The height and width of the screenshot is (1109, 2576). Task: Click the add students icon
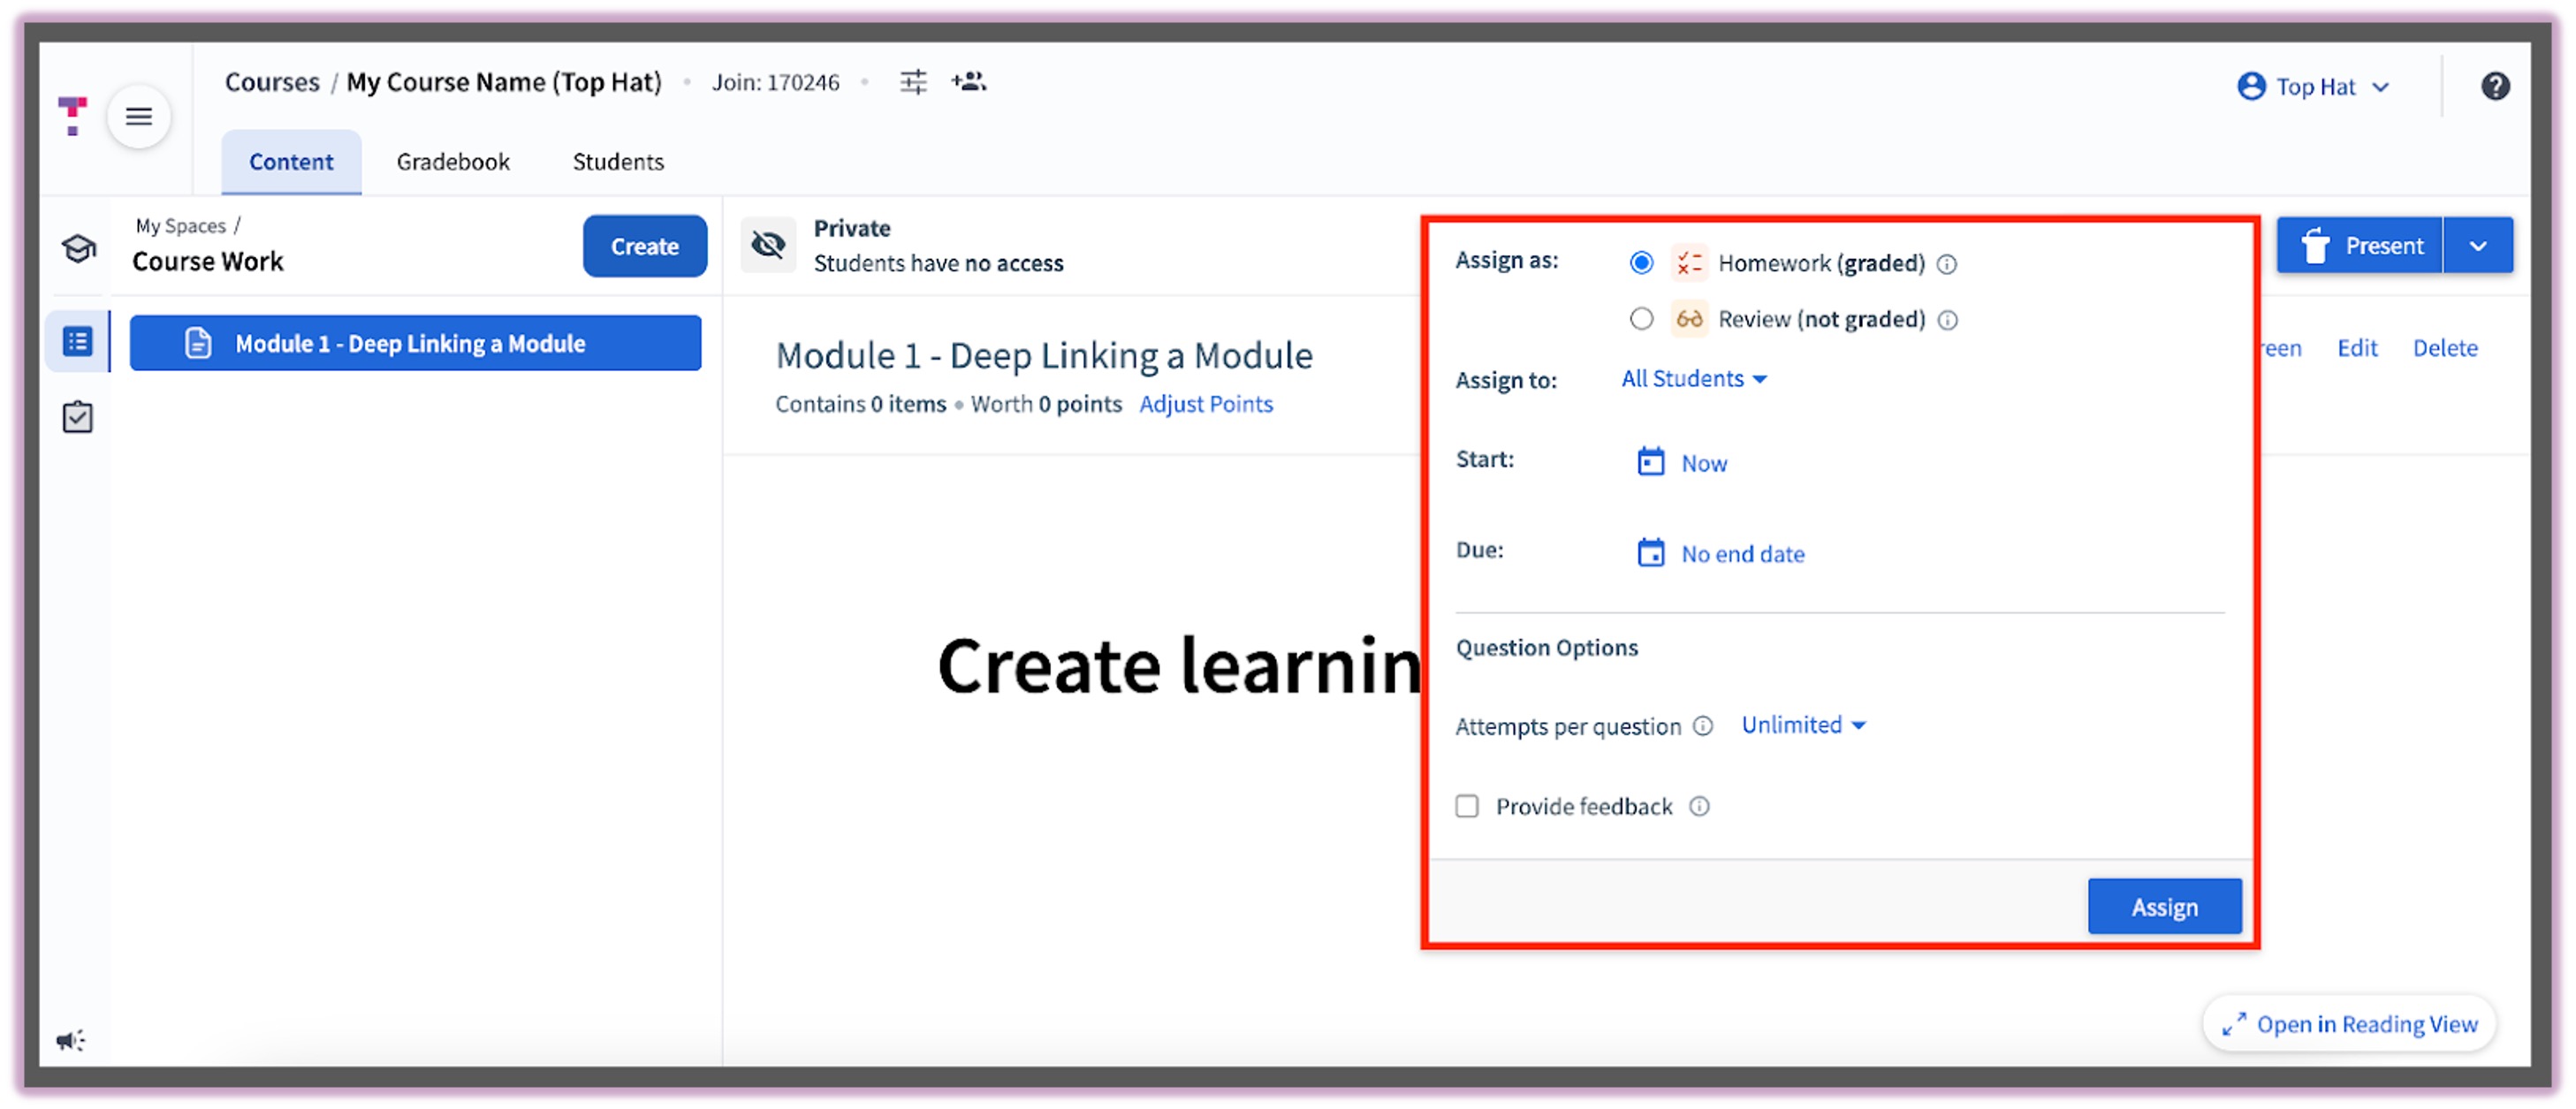coord(968,82)
